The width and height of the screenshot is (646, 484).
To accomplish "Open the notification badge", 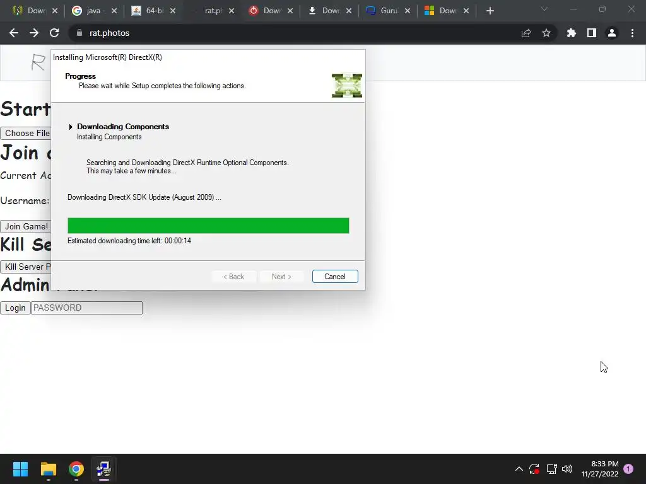I will tap(628, 469).
